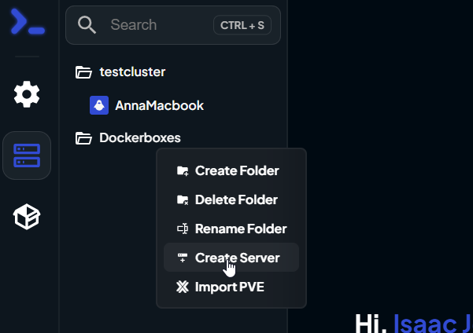Click the AnnaMacbook Linux penguin icon
This screenshot has height=333, width=473.
click(x=99, y=105)
